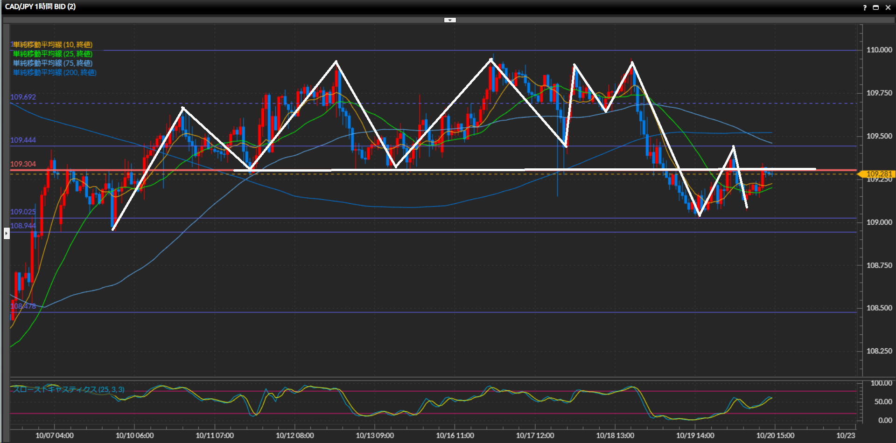Select the 75-period simple moving average label
This screenshot has height=443, width=896.
pyautogui.click(x=52, y=63)
